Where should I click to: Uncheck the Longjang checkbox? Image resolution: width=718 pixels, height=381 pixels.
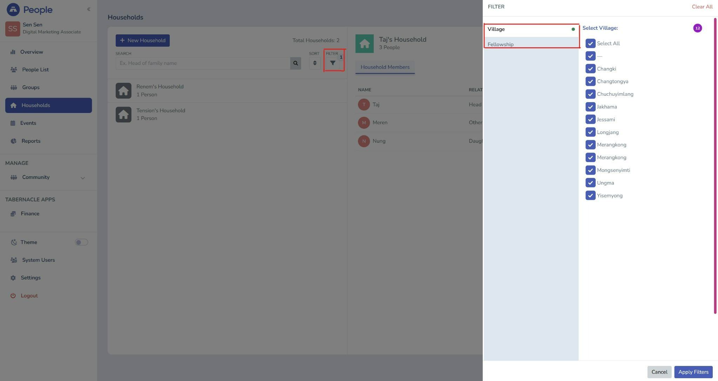pos(590,132)
